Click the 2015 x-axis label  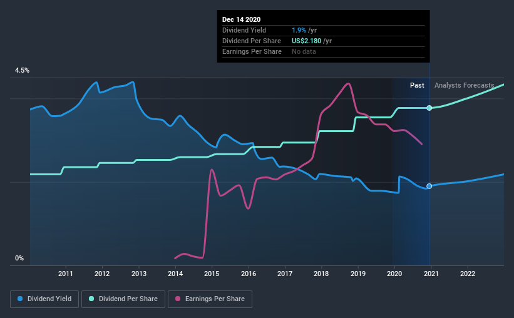click(212, 274)
